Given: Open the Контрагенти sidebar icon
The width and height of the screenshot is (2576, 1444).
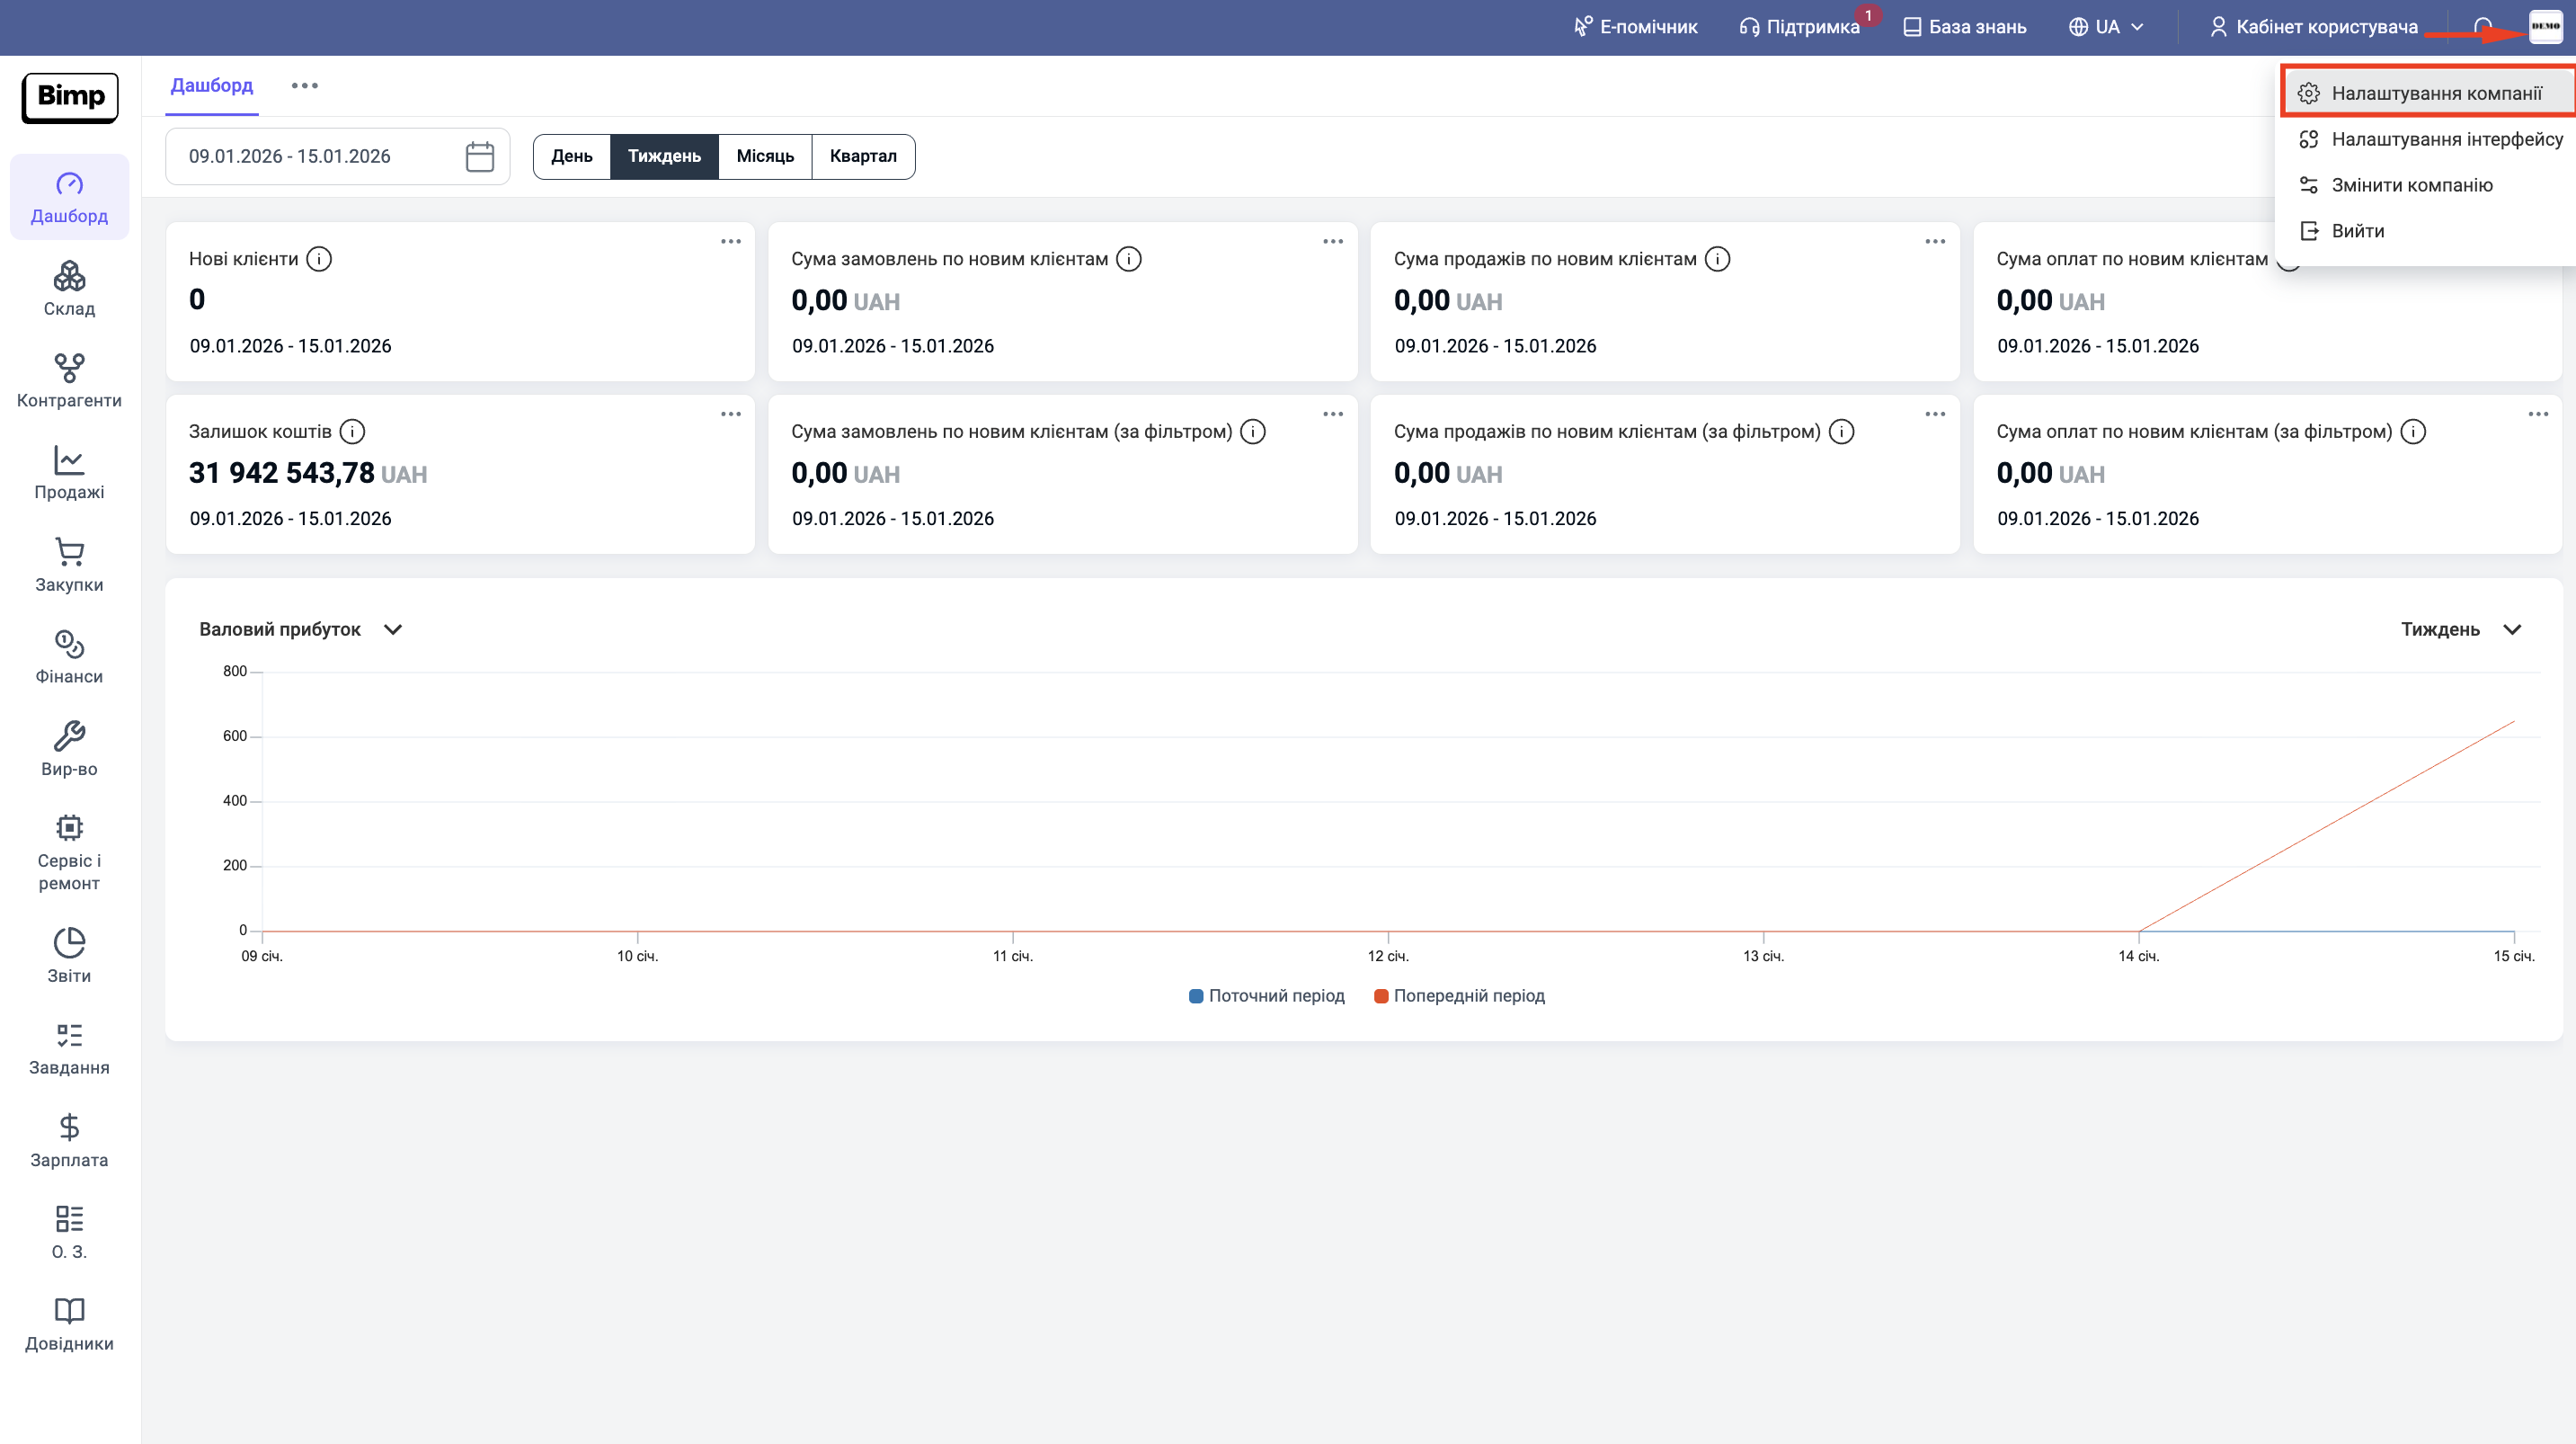Looking at the screenshot, I should pyautogui.click(x=69, y=369).
